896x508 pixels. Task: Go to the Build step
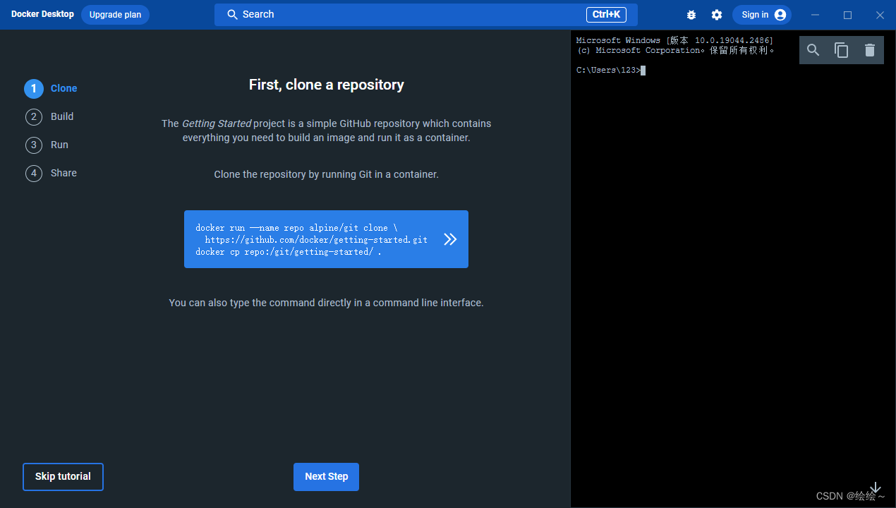click(x=62, y=116)
